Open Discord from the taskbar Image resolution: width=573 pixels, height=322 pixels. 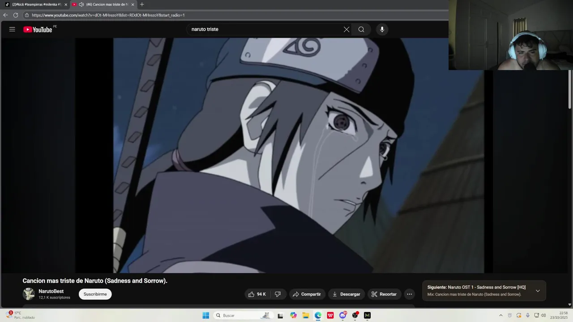(x=343, y=315)
